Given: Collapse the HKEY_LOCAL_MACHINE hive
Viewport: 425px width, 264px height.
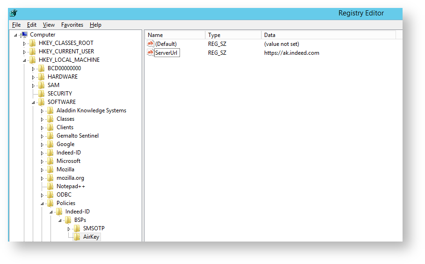Looking at the screenshot, I should (24, 60).
